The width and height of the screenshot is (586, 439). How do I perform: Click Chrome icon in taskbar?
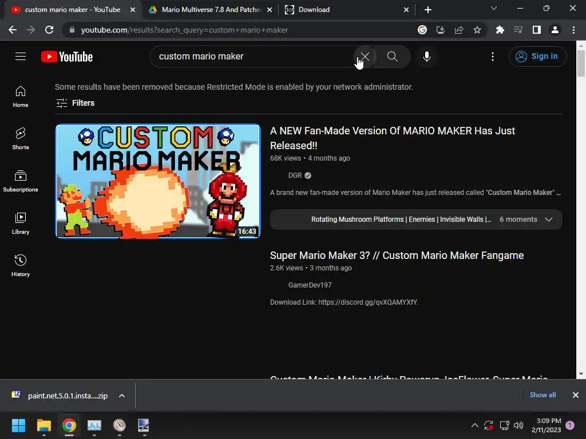(69, 425)
